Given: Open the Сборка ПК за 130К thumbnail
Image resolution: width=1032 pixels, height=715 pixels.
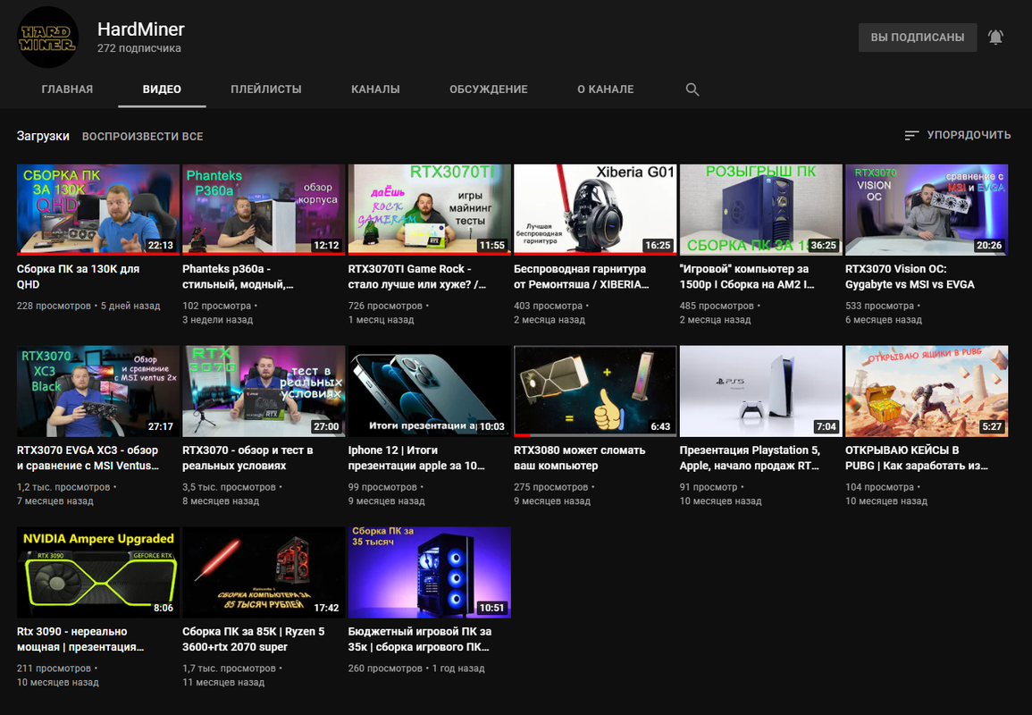Looking at the screenshot, I should point(98,209).
